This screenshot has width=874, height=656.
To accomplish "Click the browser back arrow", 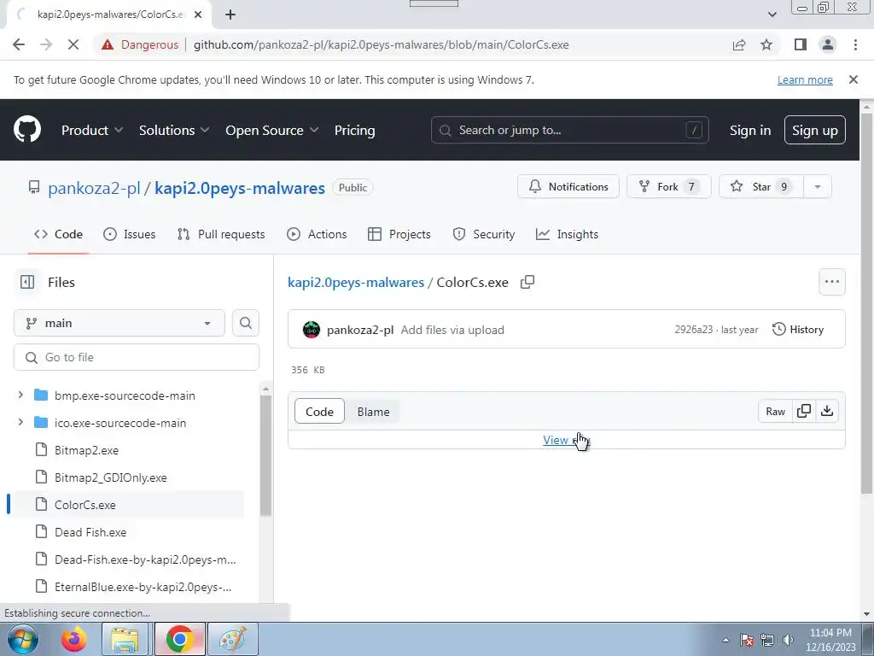I will [19, 44].
